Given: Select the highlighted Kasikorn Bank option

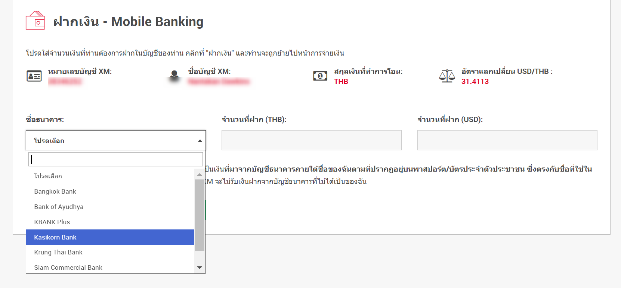Looking at the screenshot, I should pos(110,237).
